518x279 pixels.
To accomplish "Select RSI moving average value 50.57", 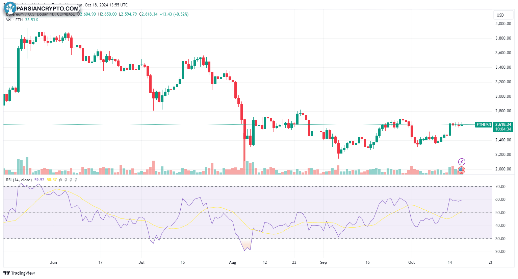I will point(52,180).
